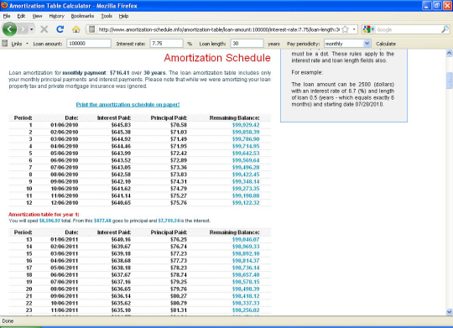Open the File menu

pos(7,16)
